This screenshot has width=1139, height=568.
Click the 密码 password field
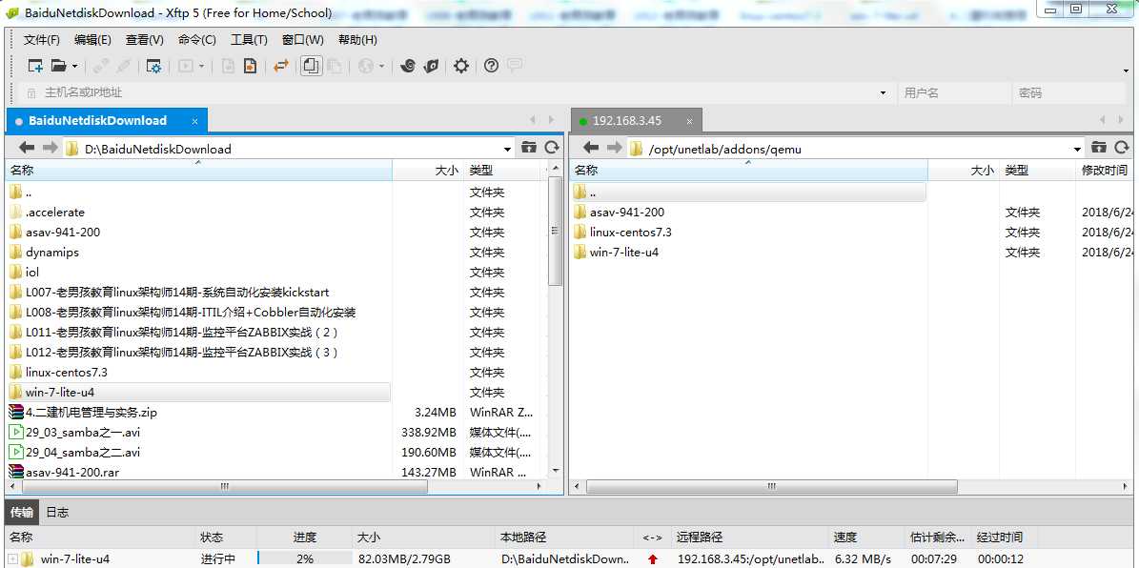(1071, 93)
